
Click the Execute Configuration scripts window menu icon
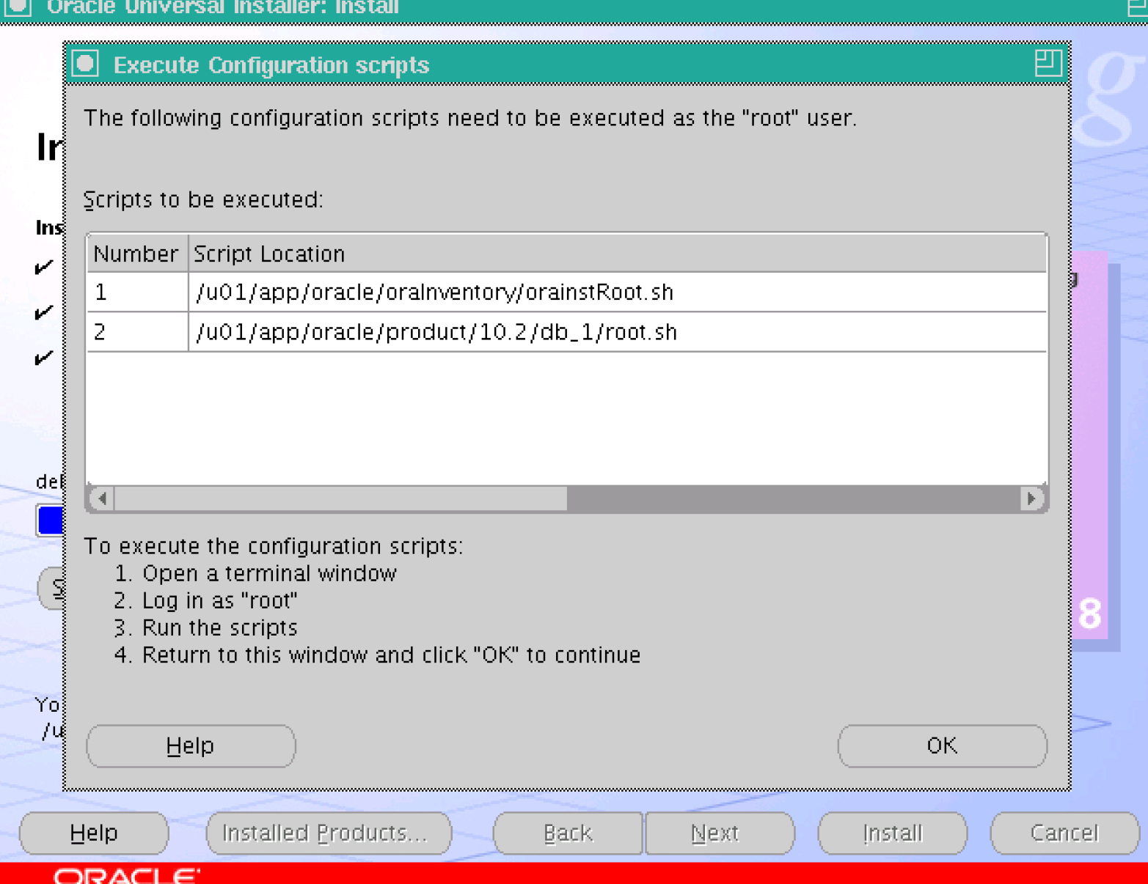point(86,64)
